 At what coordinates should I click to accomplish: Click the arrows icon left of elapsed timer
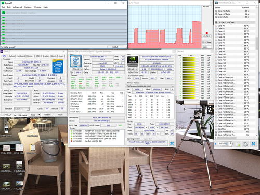216,144
